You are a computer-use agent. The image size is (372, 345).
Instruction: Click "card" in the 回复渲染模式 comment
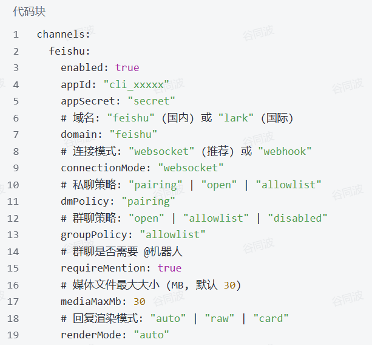tap(271, 318)
